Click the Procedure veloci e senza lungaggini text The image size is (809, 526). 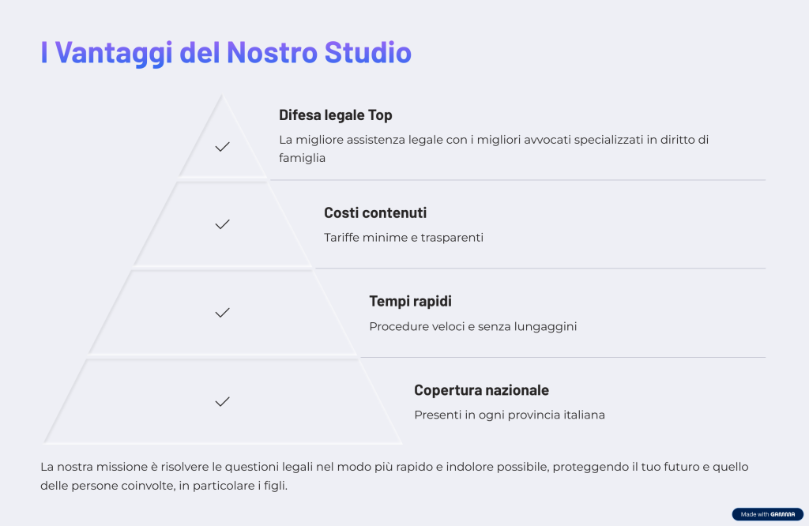click(x=472, y=326)
